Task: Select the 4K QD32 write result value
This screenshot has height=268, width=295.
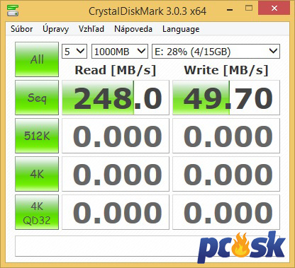Action: pyautogui.click(x=226, y=212)
